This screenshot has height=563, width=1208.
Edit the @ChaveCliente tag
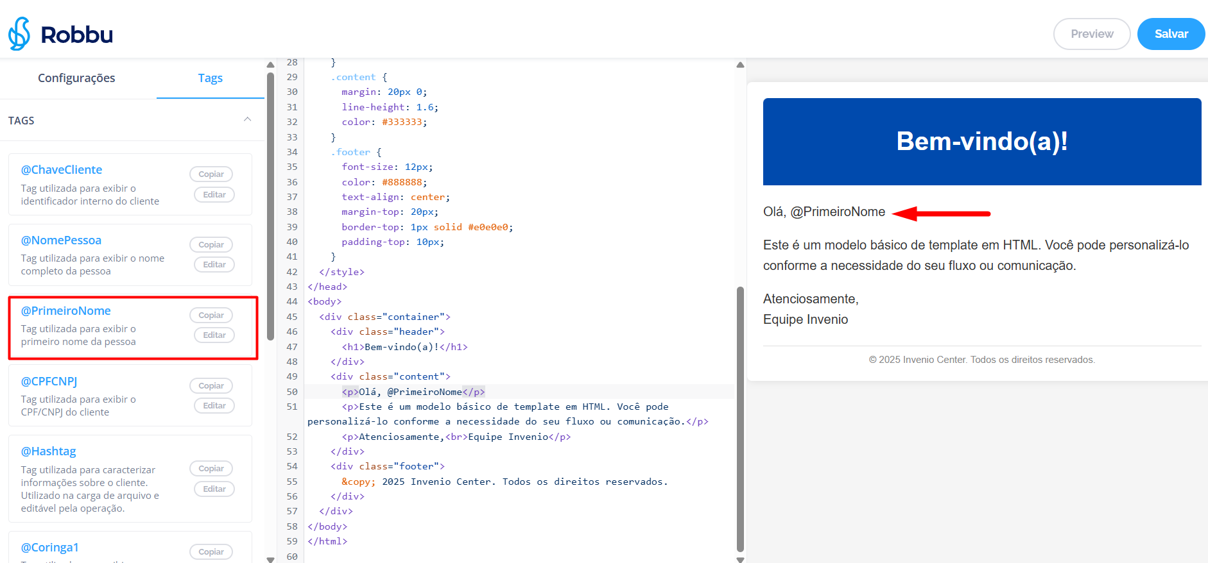click(x=214, y=195)
